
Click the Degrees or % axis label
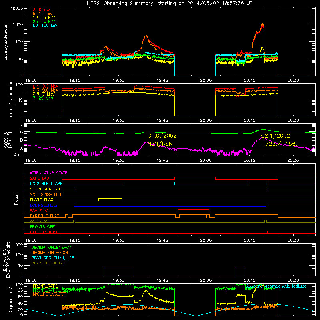click(10, 300)
